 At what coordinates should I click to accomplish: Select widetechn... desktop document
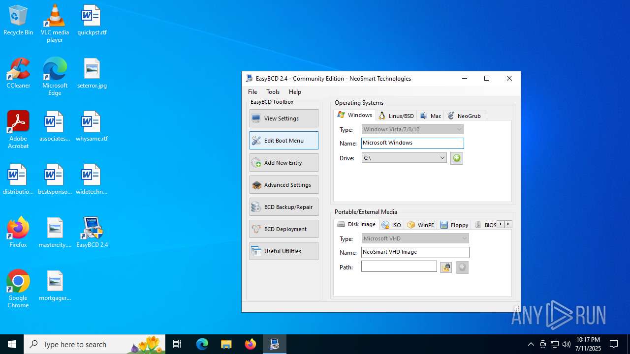[92, 179]
